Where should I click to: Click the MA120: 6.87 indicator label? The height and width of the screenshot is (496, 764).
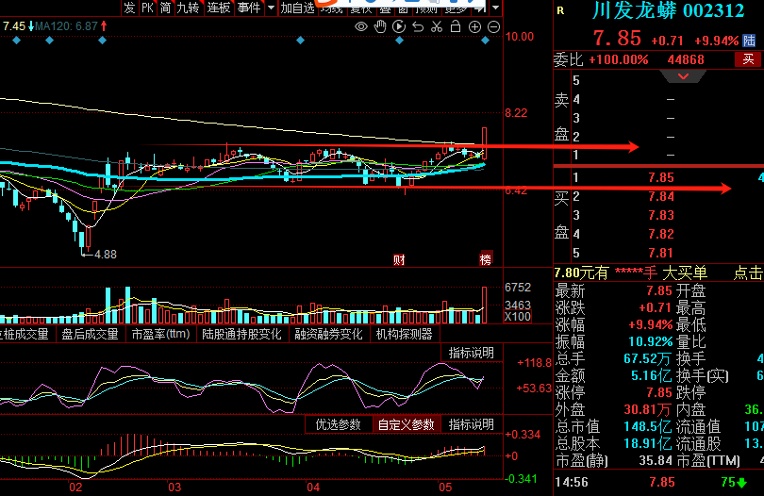pos(66,26)
